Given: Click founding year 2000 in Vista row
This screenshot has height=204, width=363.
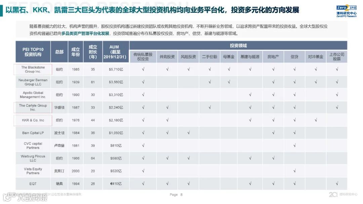Looking at the screenshot, I should tap(76, 171).
